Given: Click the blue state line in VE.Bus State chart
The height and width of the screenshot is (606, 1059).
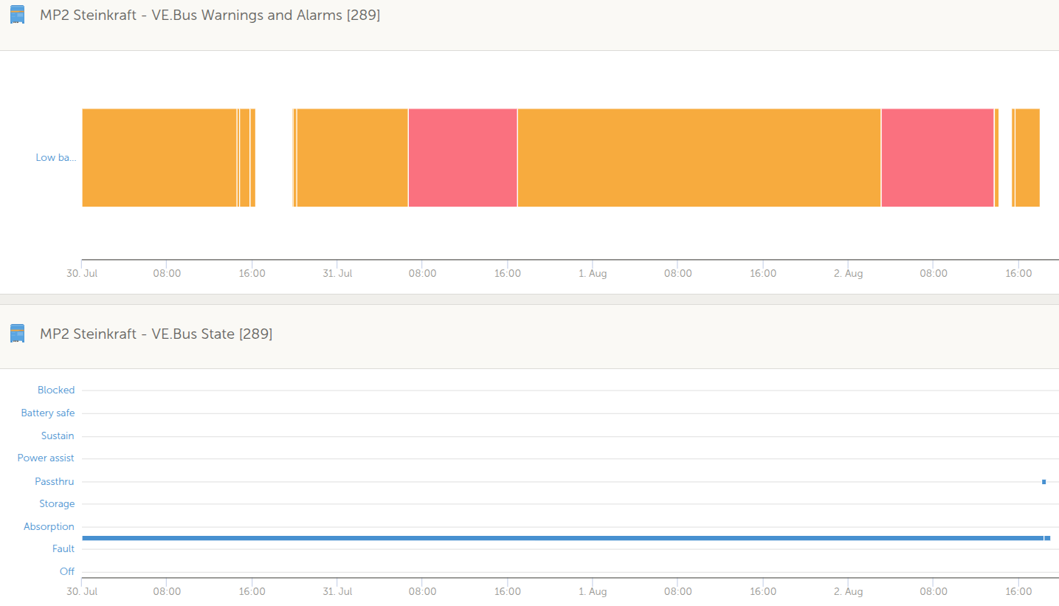Looking at the screenshot, I should (x=561, y=538).
